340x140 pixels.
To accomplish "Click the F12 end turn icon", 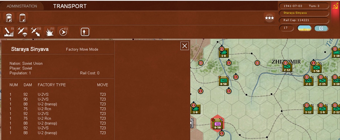I will coord(63,32).
